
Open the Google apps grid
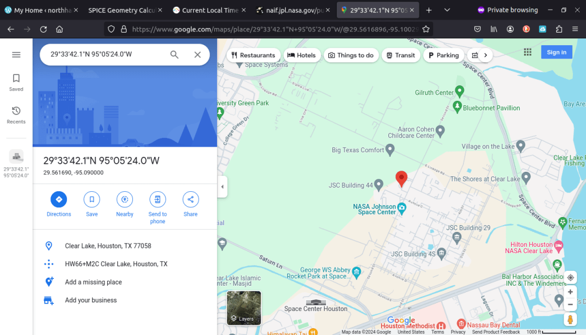(528, 52)
